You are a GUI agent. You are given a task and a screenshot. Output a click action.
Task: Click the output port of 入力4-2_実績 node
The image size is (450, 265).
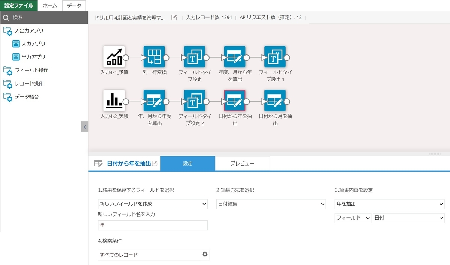pyautogui.click(x=126, y=101)
